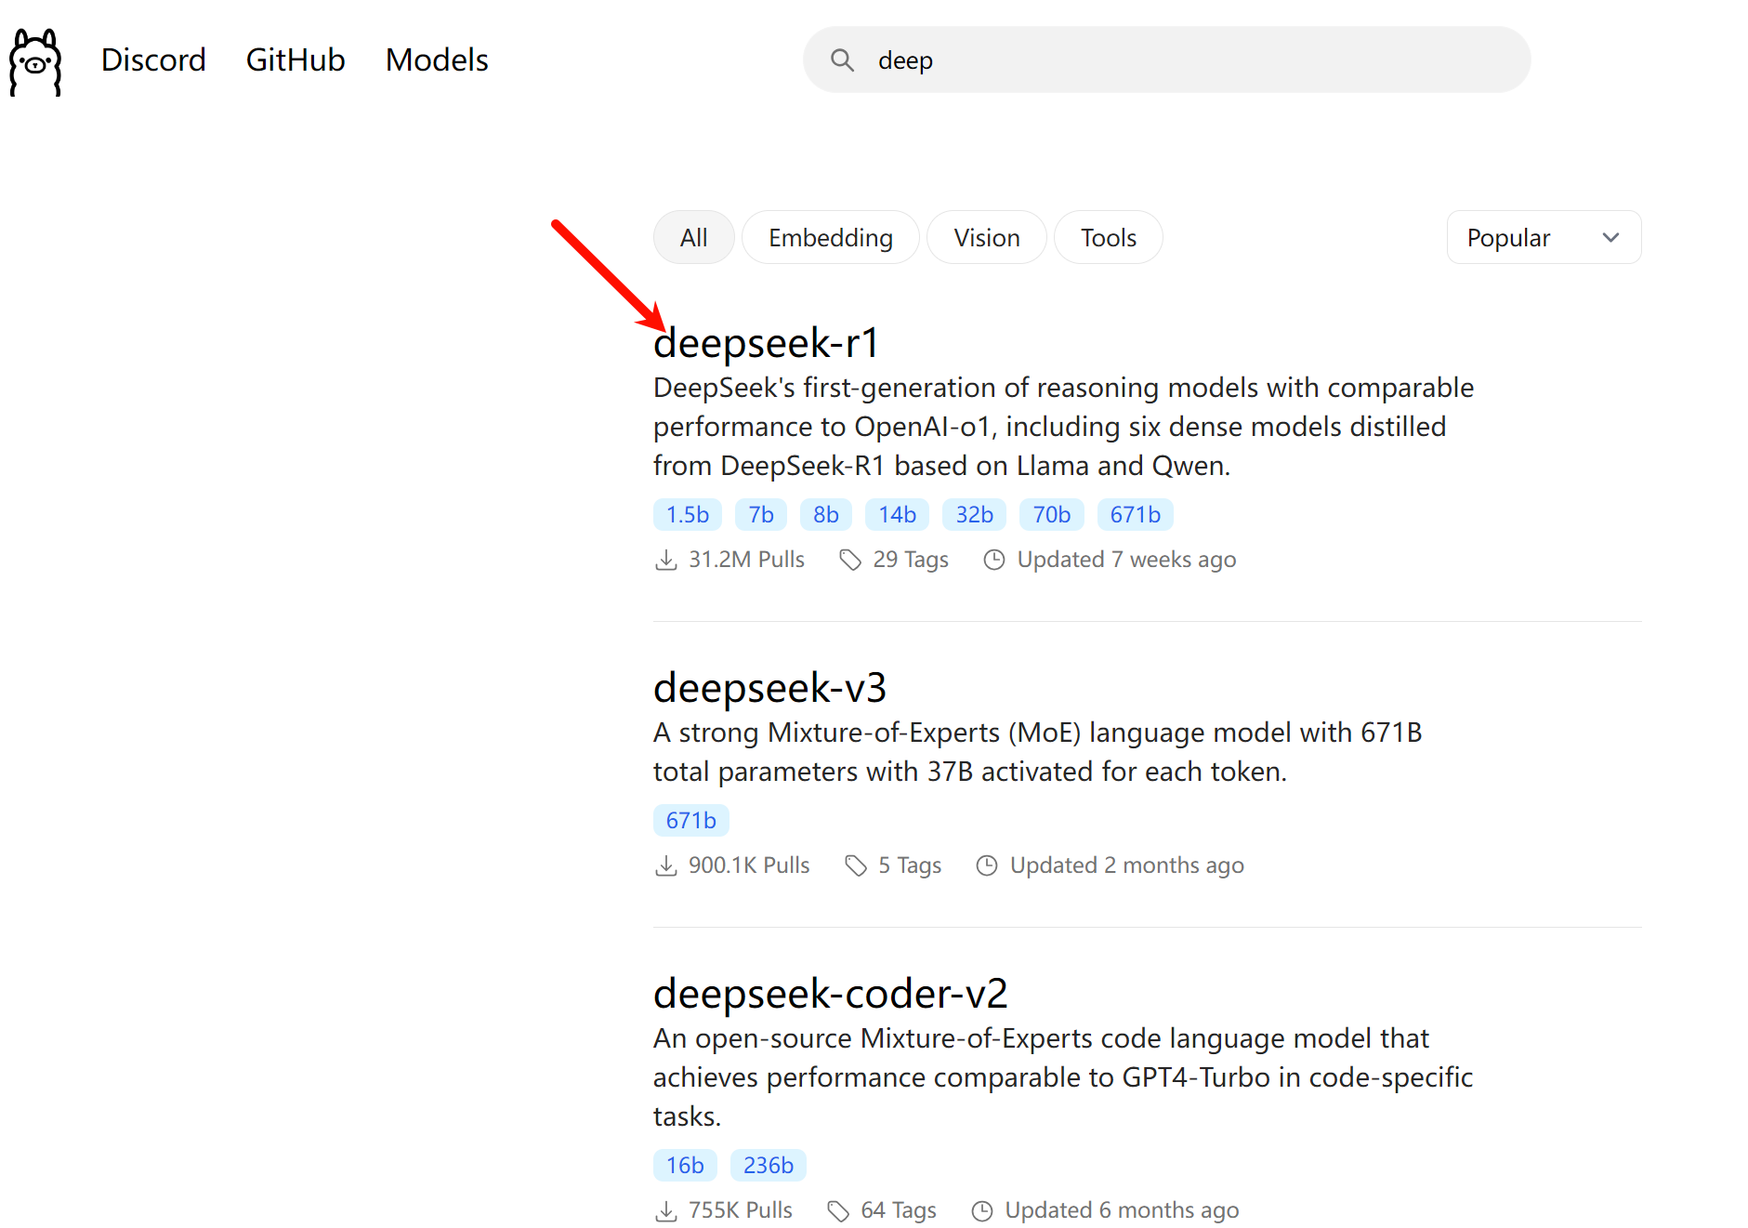Click the '31.2M Pulls' text
The height and width of the screenshot is (1228, 1748).
tap(746, 560)
